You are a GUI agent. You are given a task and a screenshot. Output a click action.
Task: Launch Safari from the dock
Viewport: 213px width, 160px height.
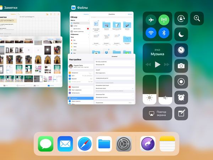85,144
